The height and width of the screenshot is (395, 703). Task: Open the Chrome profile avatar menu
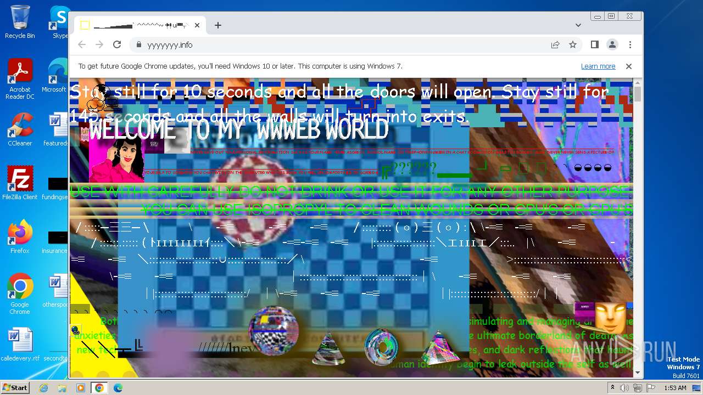click(x=612, y=44)
